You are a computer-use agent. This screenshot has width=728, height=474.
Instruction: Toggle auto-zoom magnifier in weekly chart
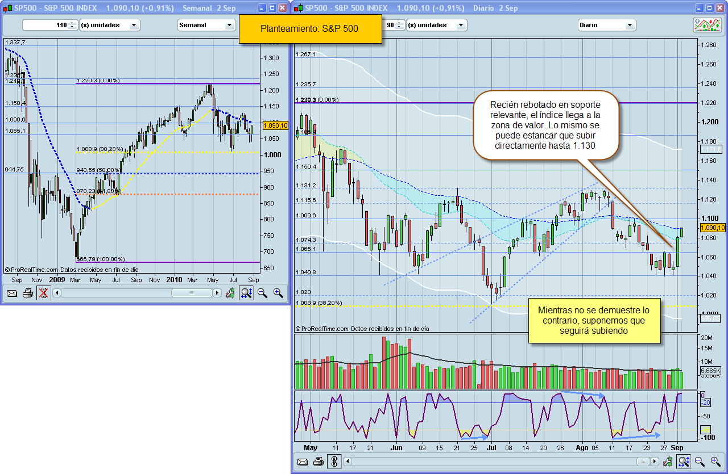click(246, 293)
